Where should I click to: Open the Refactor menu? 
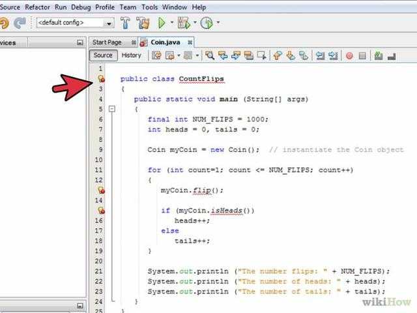(37, 7)
